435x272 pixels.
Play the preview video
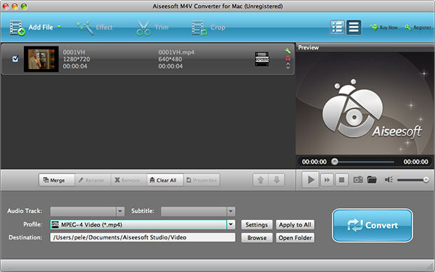[x=310, y=180]
